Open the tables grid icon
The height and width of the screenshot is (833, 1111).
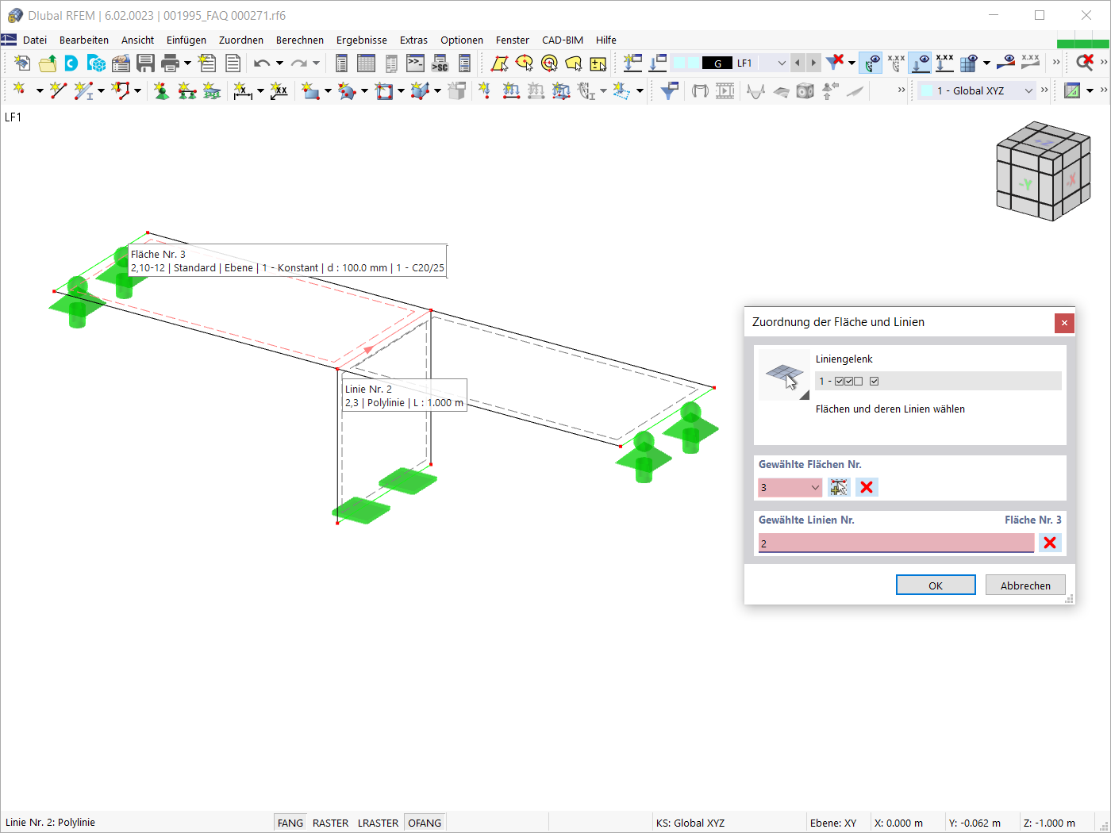[366, 63]
